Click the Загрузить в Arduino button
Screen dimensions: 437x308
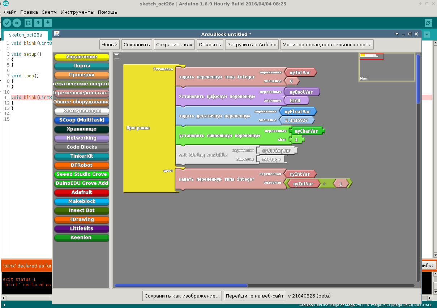[252, 45]
